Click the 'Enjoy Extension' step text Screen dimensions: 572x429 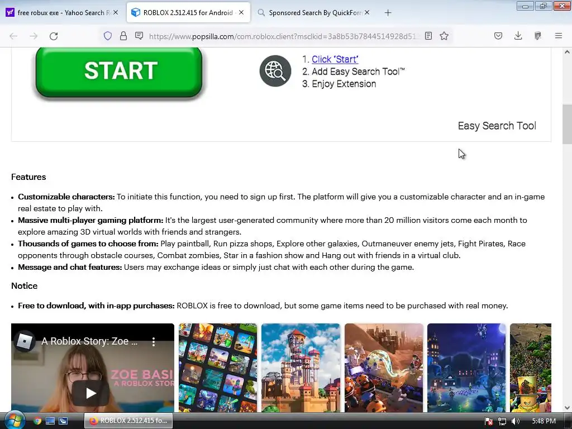(344, 84)
